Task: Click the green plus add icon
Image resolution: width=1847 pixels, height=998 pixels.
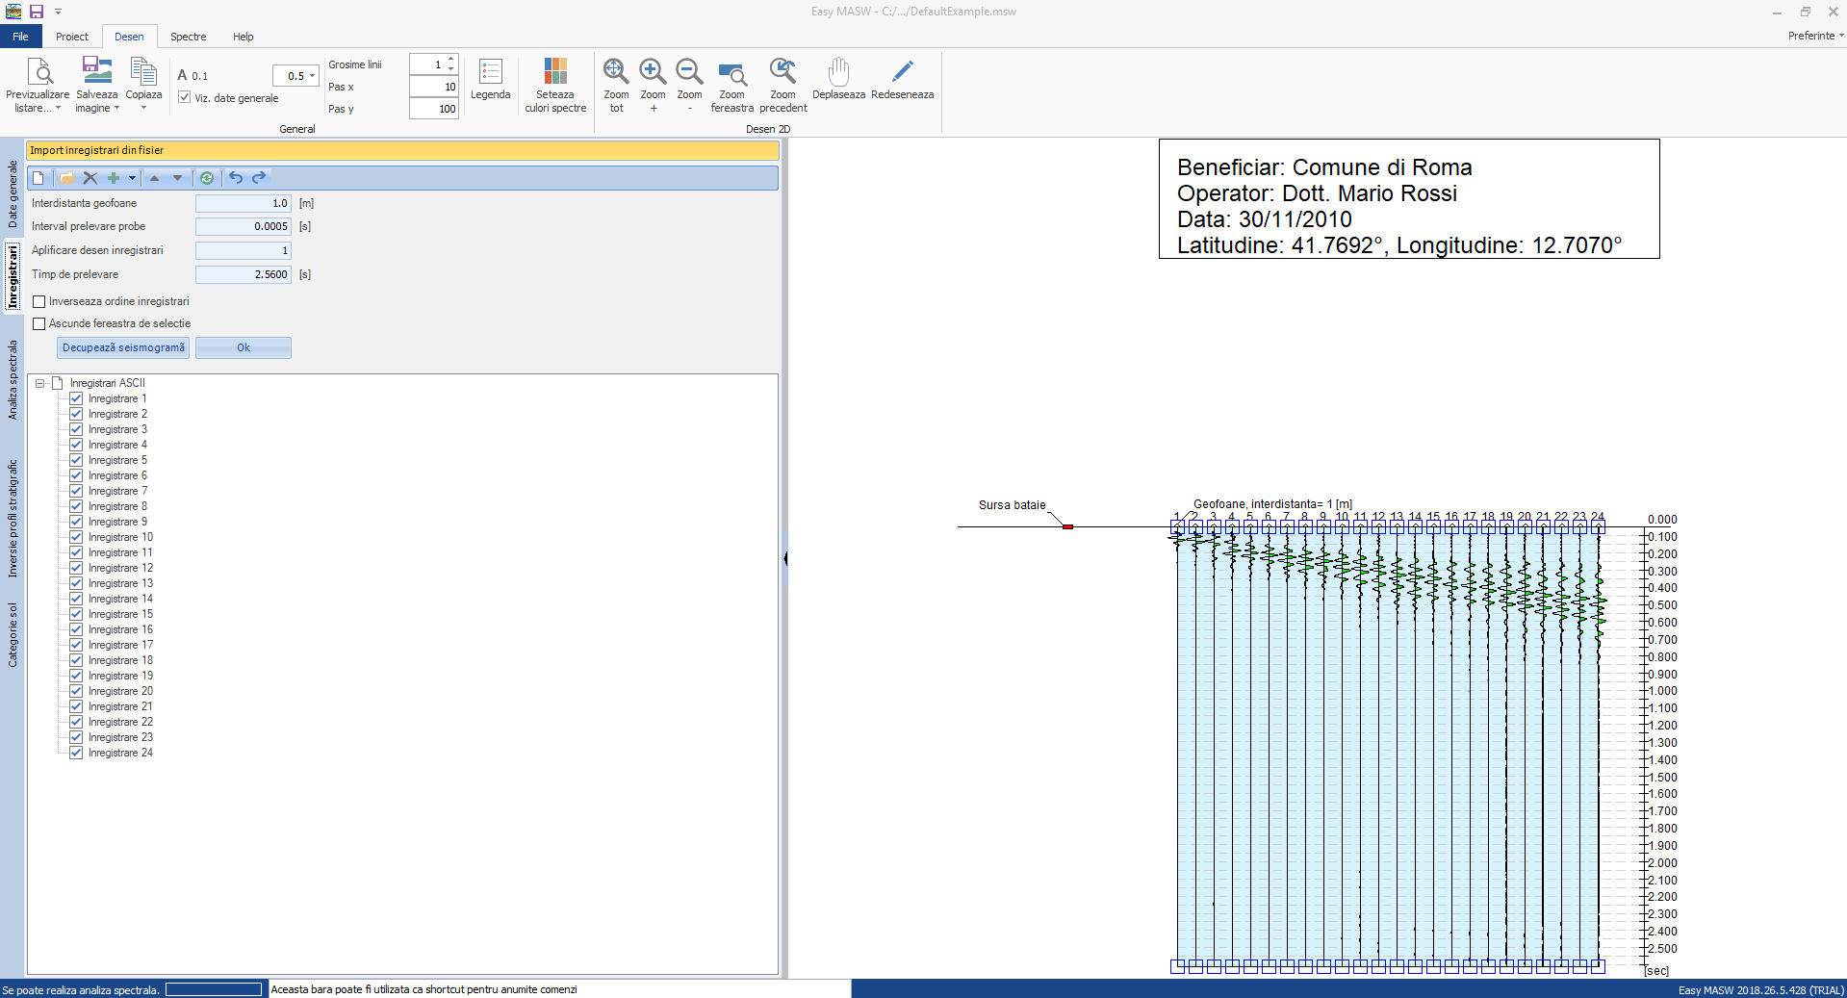Action: [114, 178]
